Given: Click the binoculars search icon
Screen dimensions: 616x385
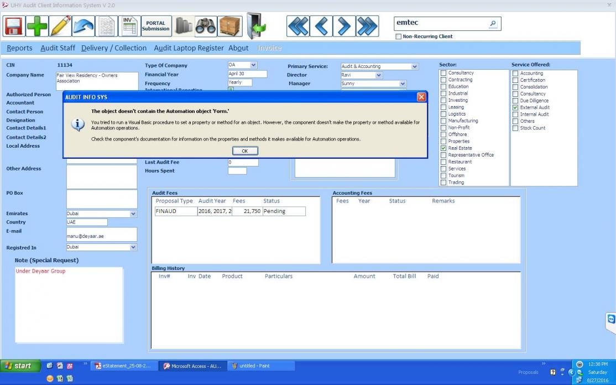Looking at the screenshot, I should (x=206, y=27).
